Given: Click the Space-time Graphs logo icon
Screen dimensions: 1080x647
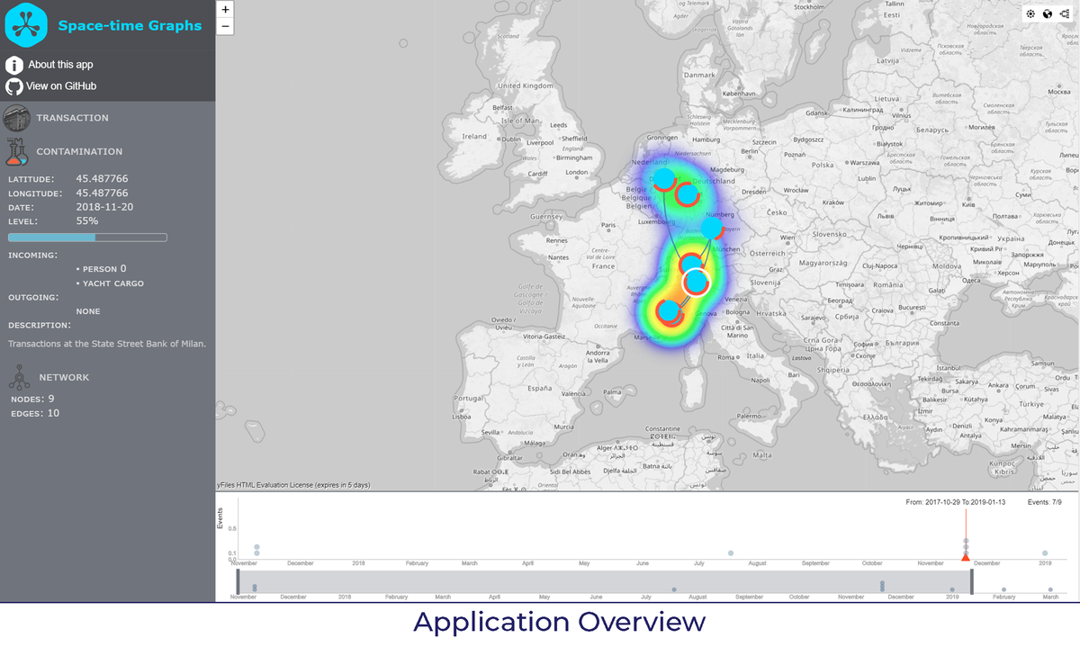Looking at the screenshot, I should pos(24,24).
